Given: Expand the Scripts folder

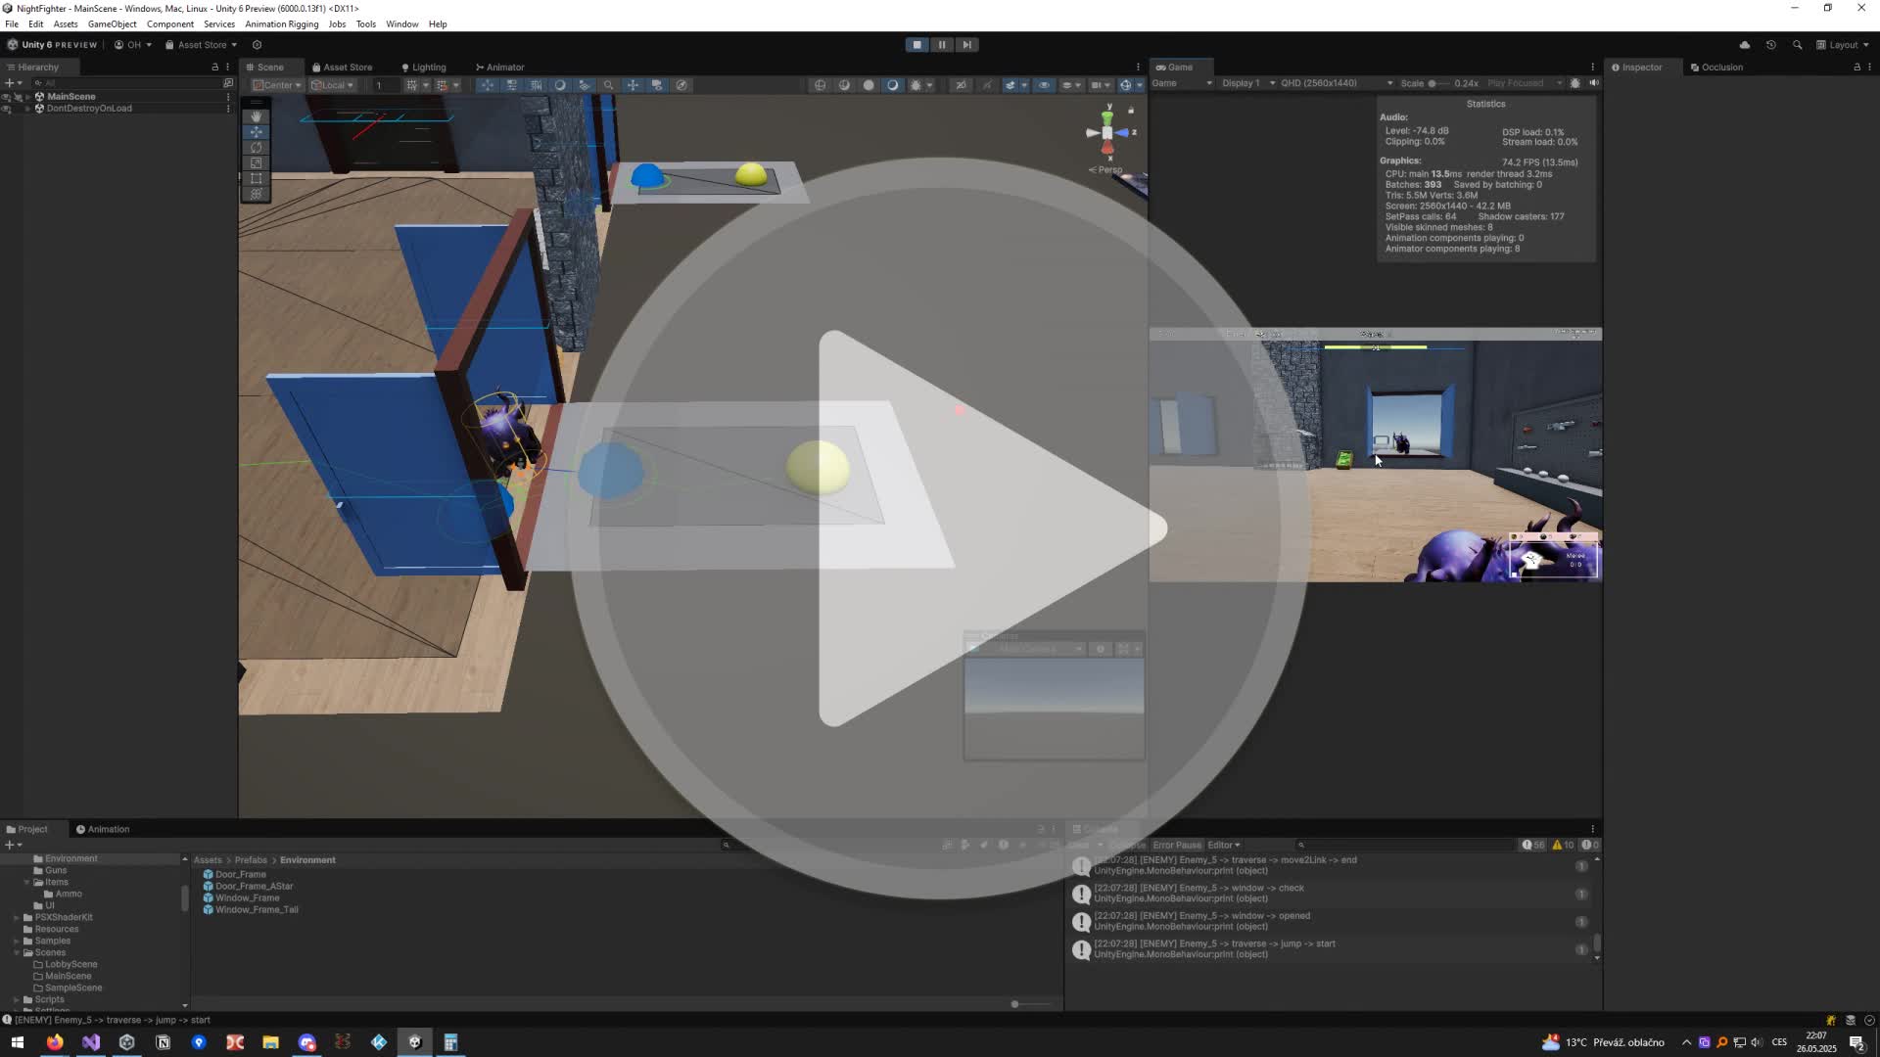Looking at the screenshot, I should pyautogui.click(x=17, y=999).
